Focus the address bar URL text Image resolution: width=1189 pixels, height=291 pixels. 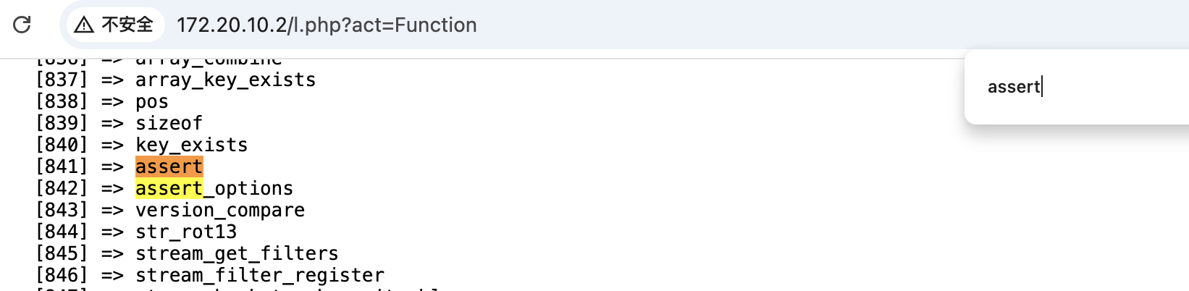click(327, 25)
